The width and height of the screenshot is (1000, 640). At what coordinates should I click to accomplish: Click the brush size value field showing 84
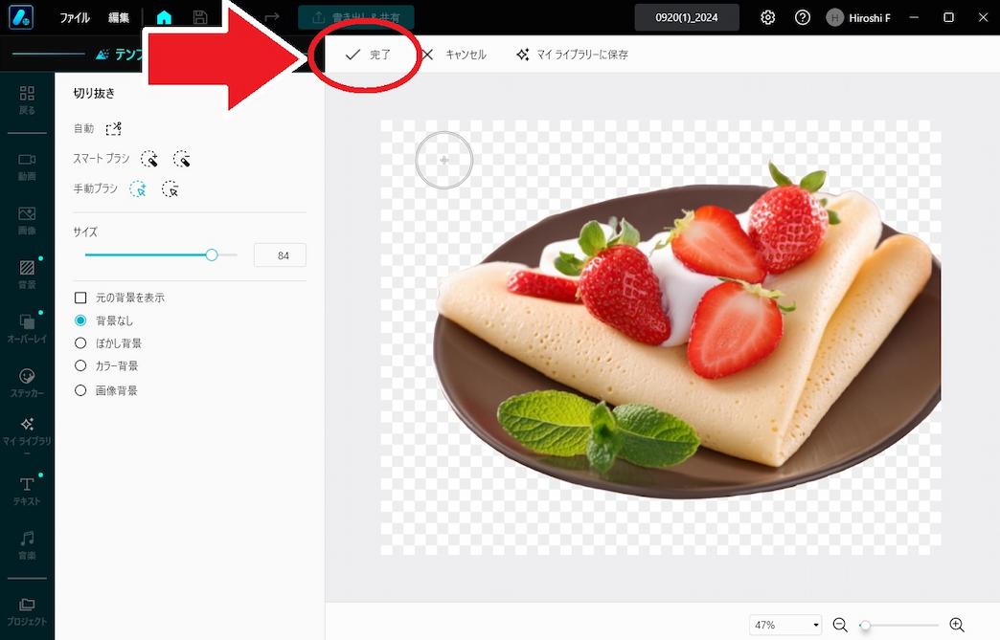point(280,255)
